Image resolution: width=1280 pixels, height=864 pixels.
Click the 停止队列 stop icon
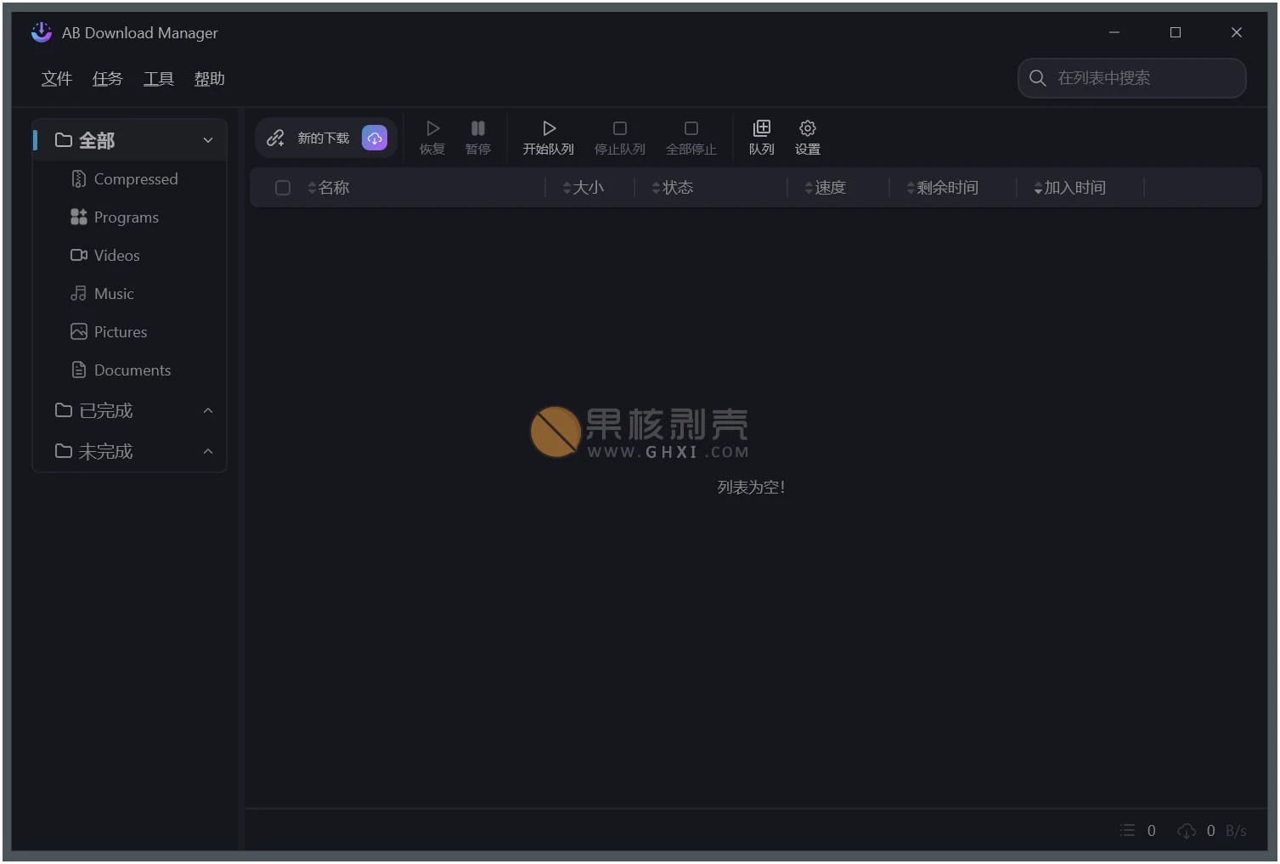[x=620, y=128]
